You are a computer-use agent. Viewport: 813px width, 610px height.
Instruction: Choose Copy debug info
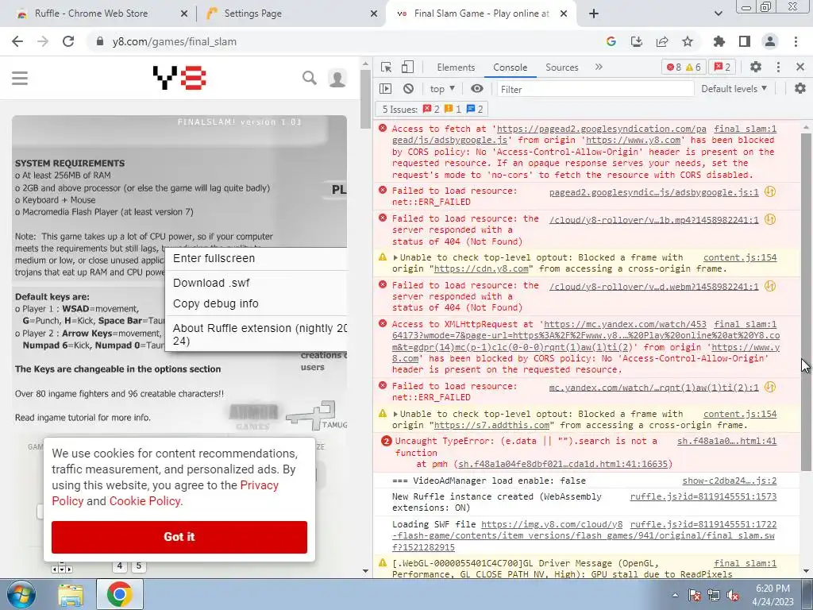click(x=256, y=303)
